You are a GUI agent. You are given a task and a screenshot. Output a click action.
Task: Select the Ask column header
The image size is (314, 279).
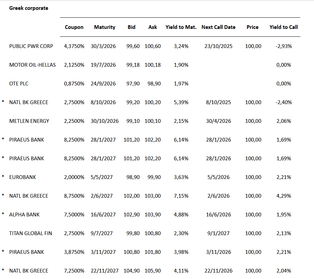click(x=153, y=27)
